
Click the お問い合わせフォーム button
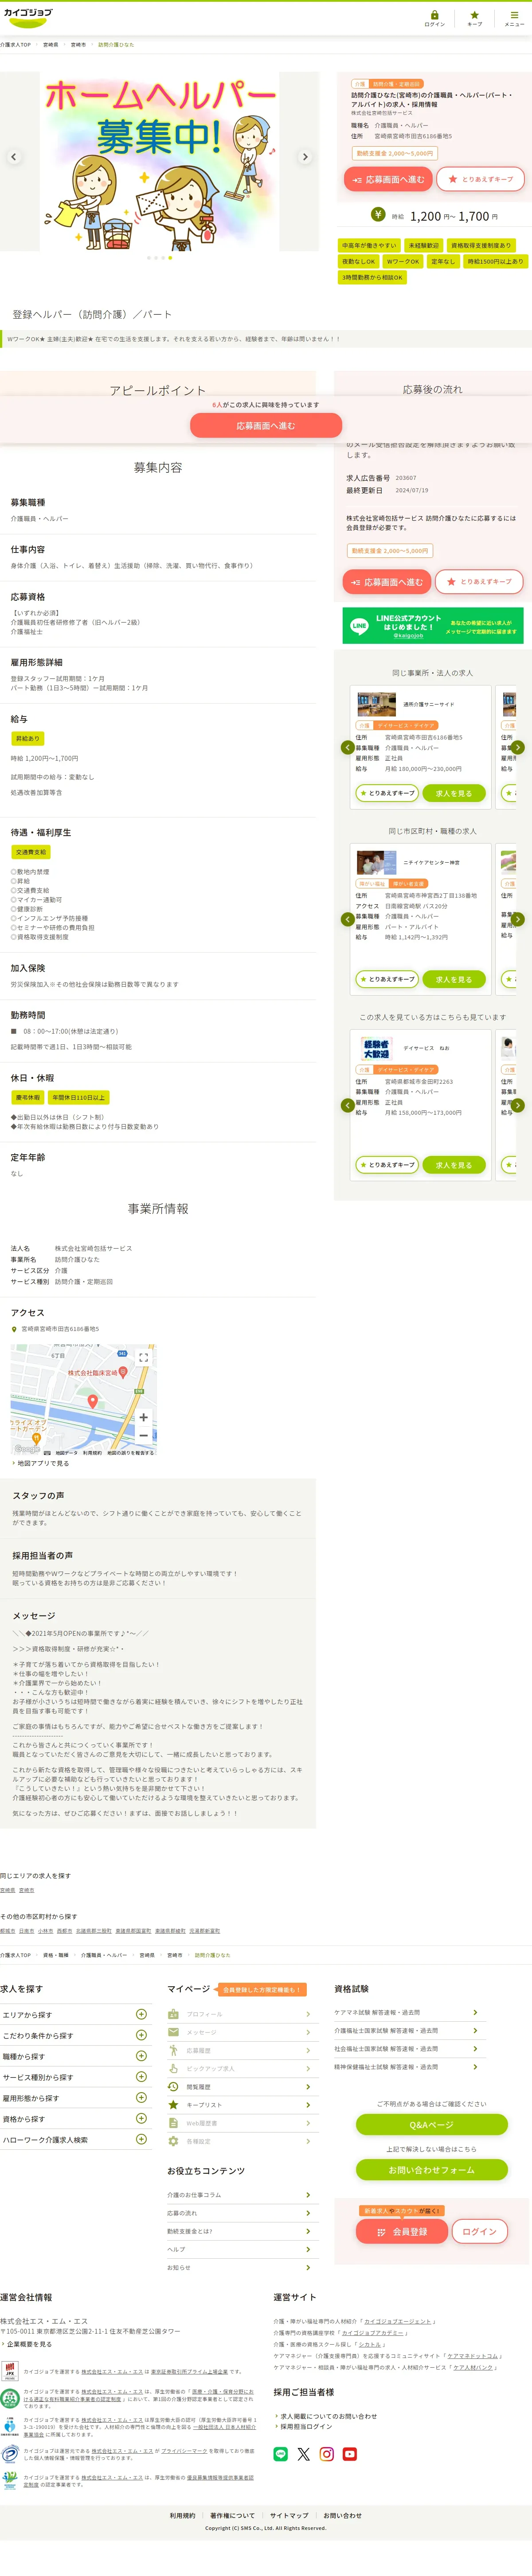pyautogui.click(x=432, y=2170)
